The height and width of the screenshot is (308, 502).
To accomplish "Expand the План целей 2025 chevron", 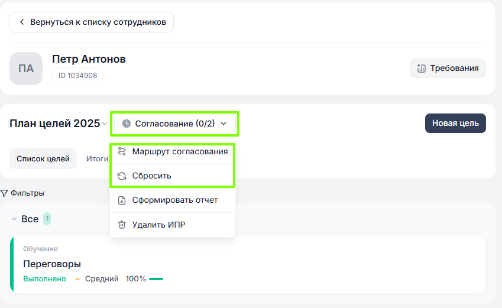I will coord(105,124).
